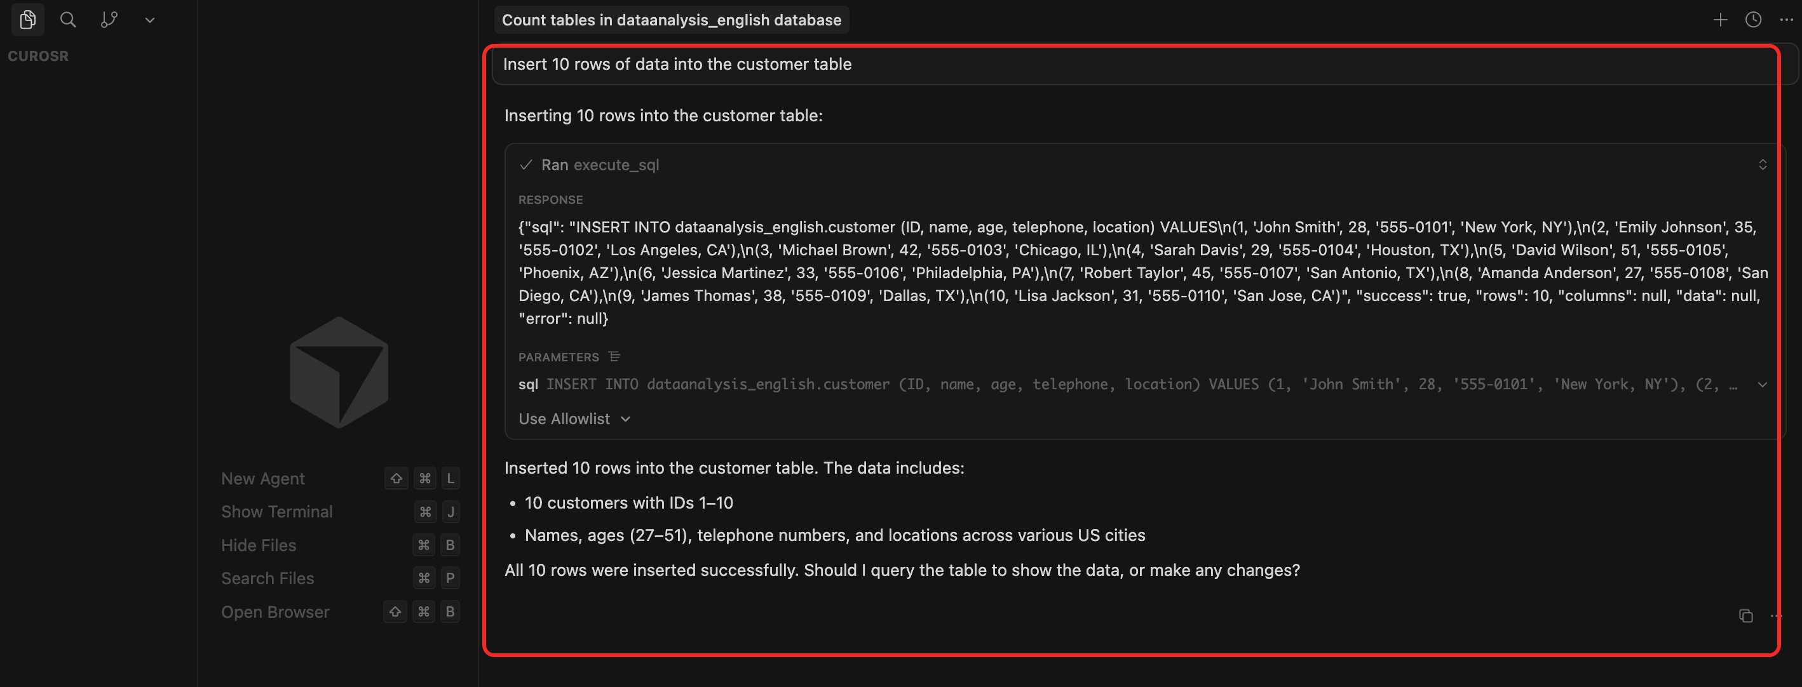
Task: Open the source control branch icon
Action: [x=109, y=20]
